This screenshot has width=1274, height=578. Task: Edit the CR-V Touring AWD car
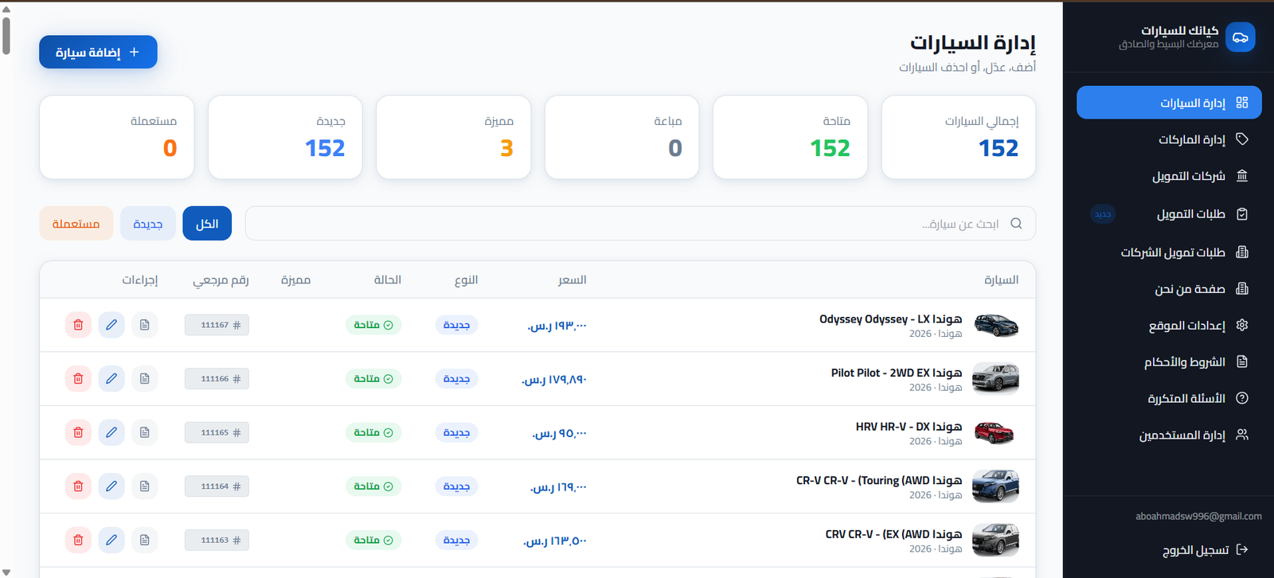pos(111,486)
